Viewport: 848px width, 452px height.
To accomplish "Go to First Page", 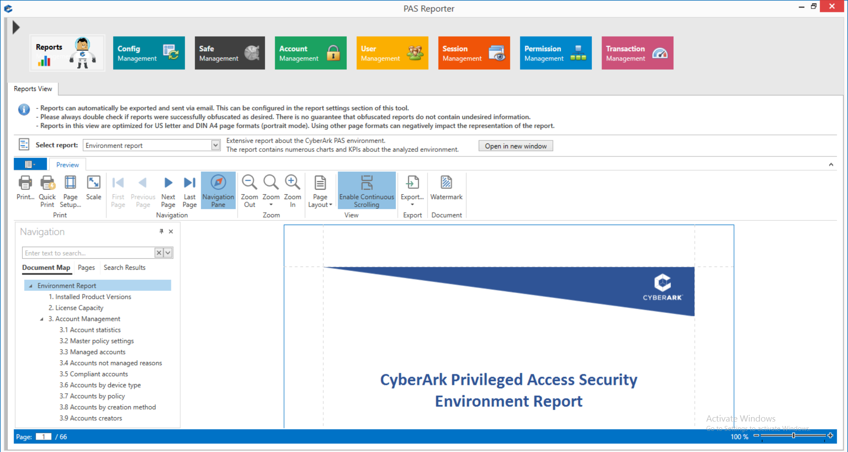I will click(118, 191).
